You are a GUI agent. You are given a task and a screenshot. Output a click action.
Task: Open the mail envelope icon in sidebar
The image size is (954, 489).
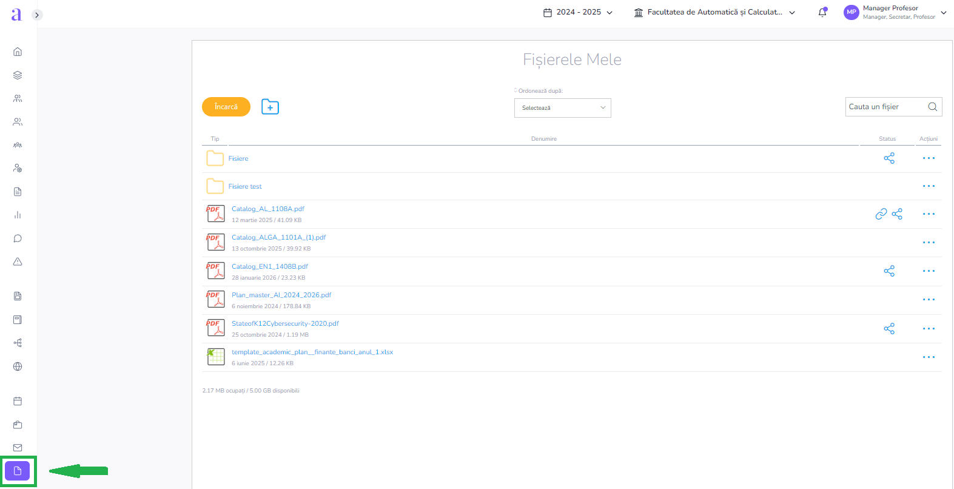pyautogui.click(x=18, y=448)
